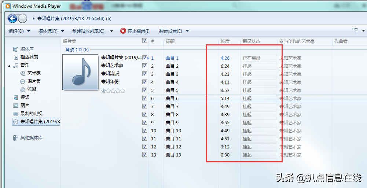Uncheck the checkbox for 曲目 11
Screen dimensions: 367x188
tap(145, 139)
